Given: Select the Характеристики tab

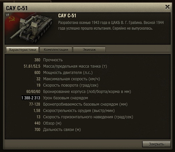Looking at the screenshot, I should tap(22, 50).
